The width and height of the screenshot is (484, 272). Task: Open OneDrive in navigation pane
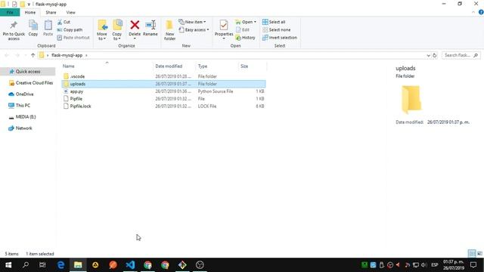[21, 94]
